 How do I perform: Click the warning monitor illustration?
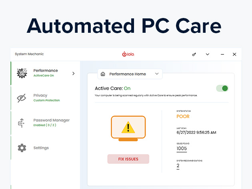coord(128,128)
